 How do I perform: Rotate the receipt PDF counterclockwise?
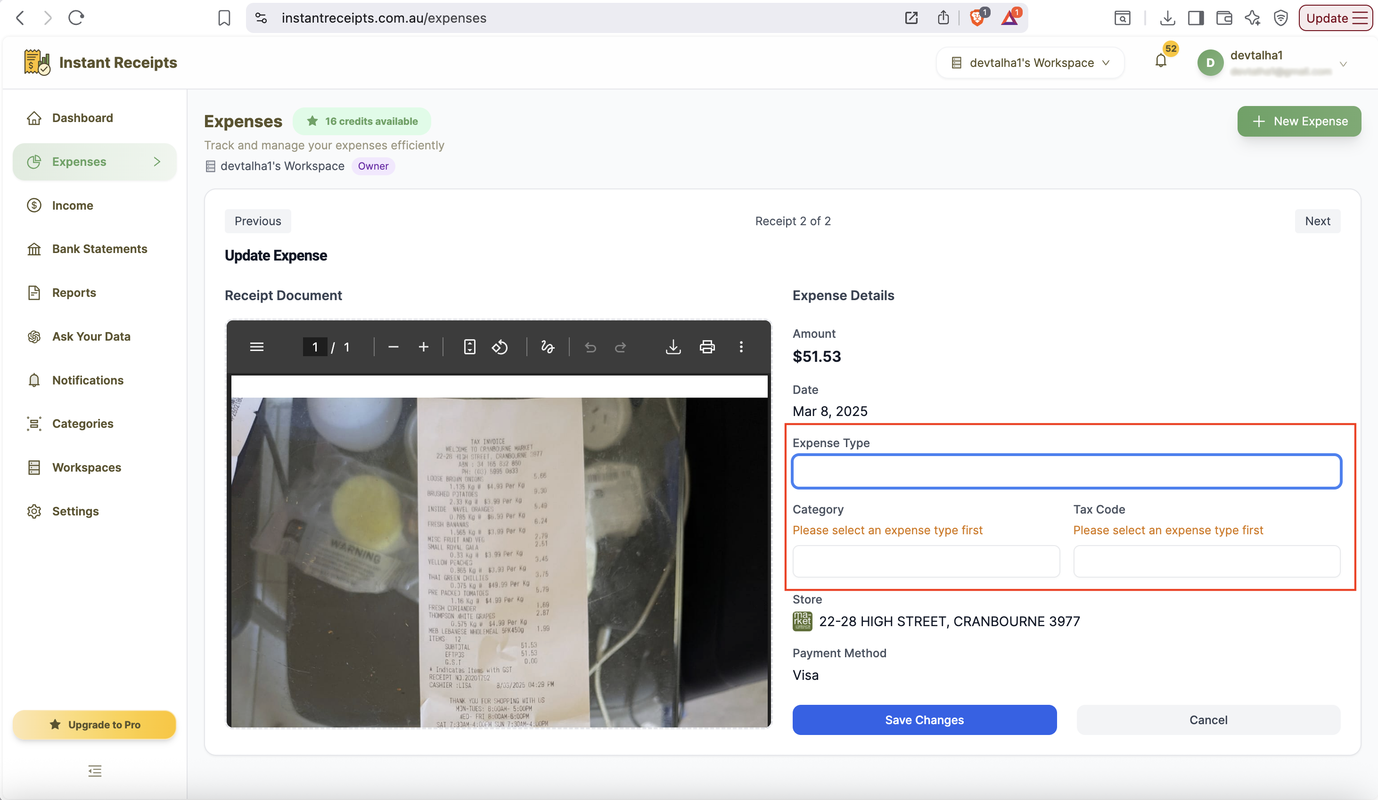coord(500,347)
